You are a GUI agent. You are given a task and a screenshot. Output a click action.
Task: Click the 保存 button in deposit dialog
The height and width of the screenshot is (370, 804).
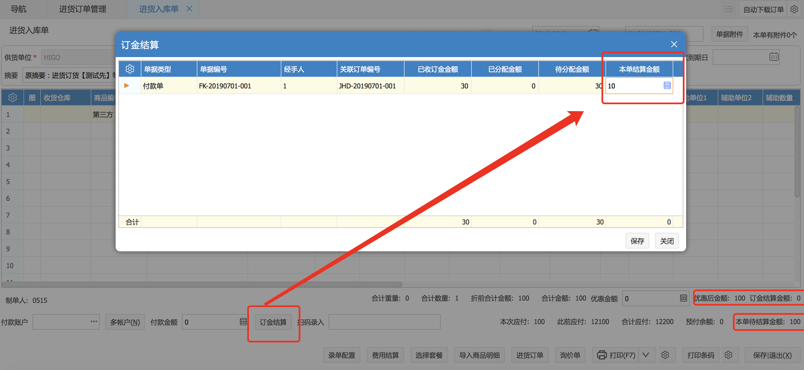pyautogui.click(x=637, y=241)
